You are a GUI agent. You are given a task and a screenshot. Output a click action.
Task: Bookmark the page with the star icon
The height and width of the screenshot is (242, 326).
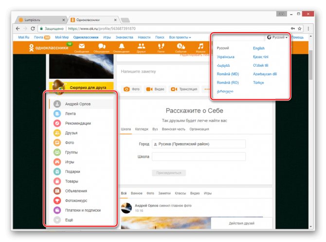tap(300, 29)
